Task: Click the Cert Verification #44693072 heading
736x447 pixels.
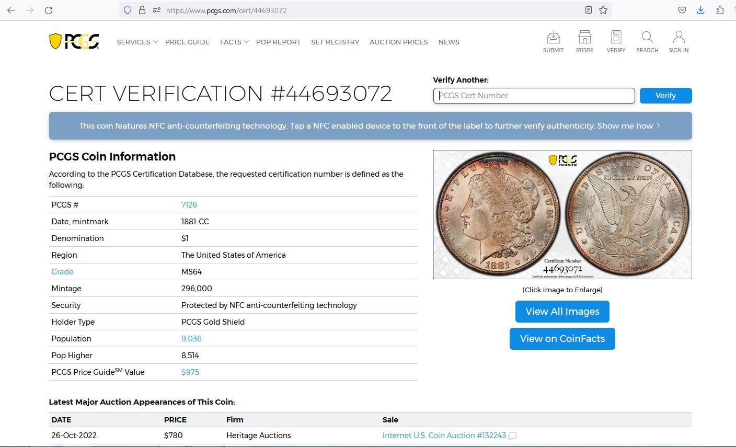Action: click(220, 94)
